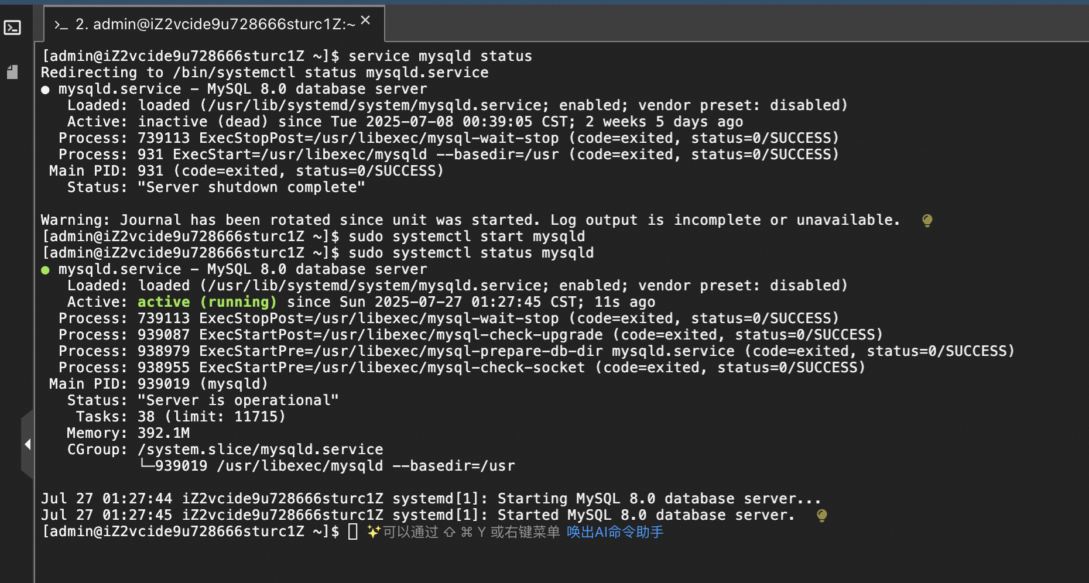
Task: Close the admin@iZ2vcide9u728666sturc1Z session tab
Action: tap(365, 20)
